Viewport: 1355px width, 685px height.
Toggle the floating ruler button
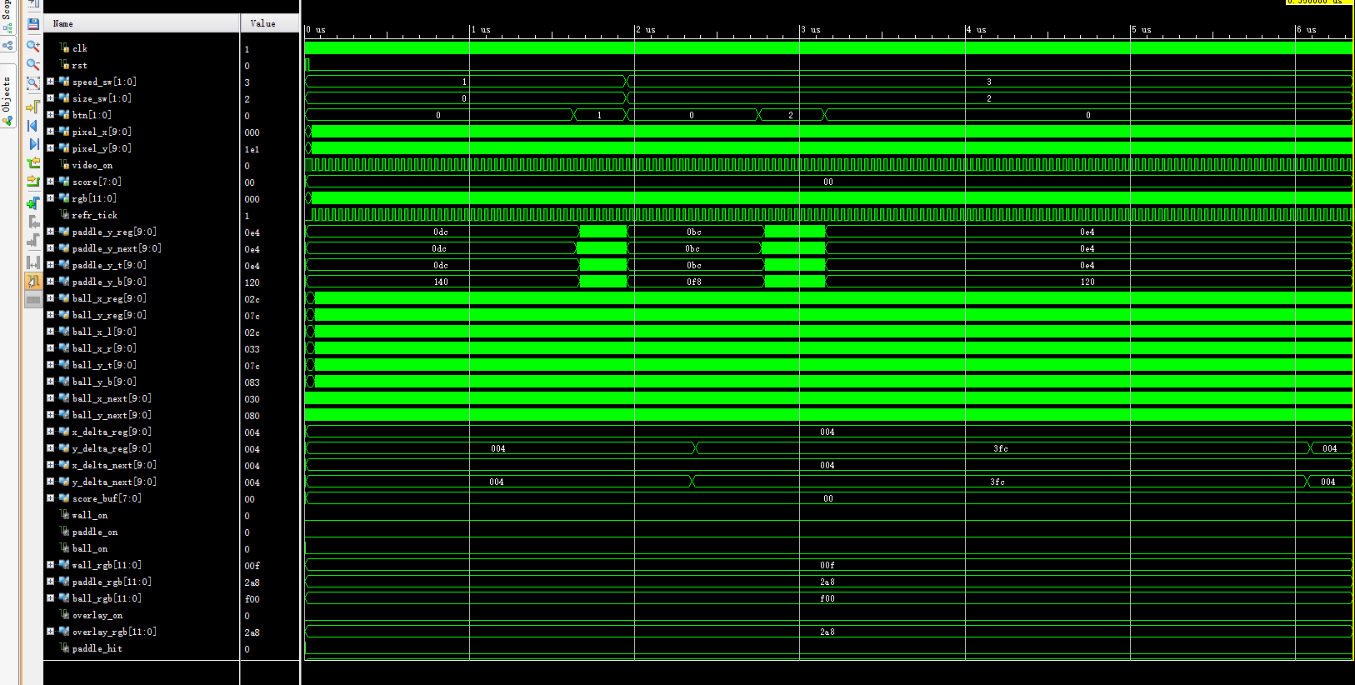point(33,300)
